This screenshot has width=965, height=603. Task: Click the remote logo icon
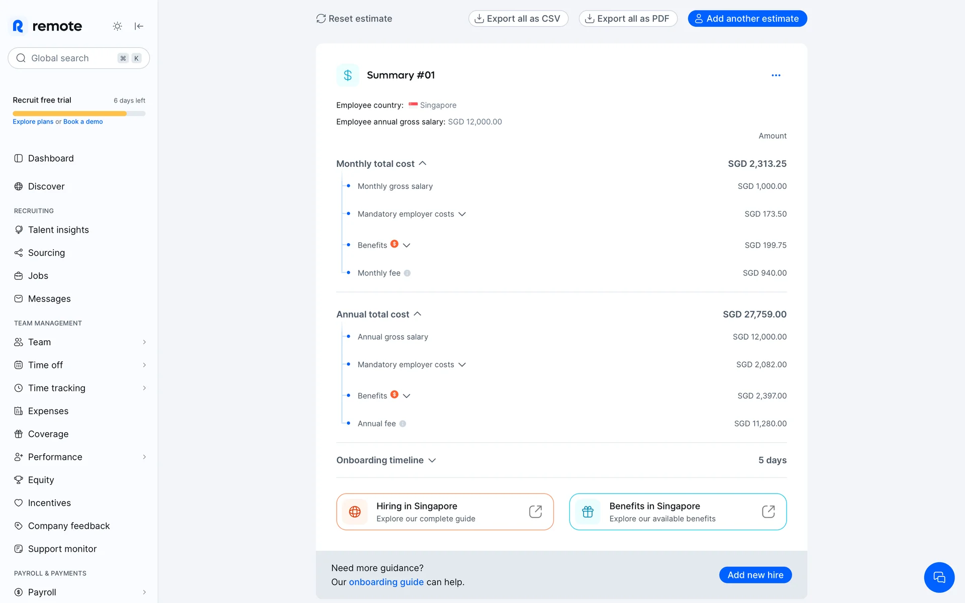click(18, 26)
